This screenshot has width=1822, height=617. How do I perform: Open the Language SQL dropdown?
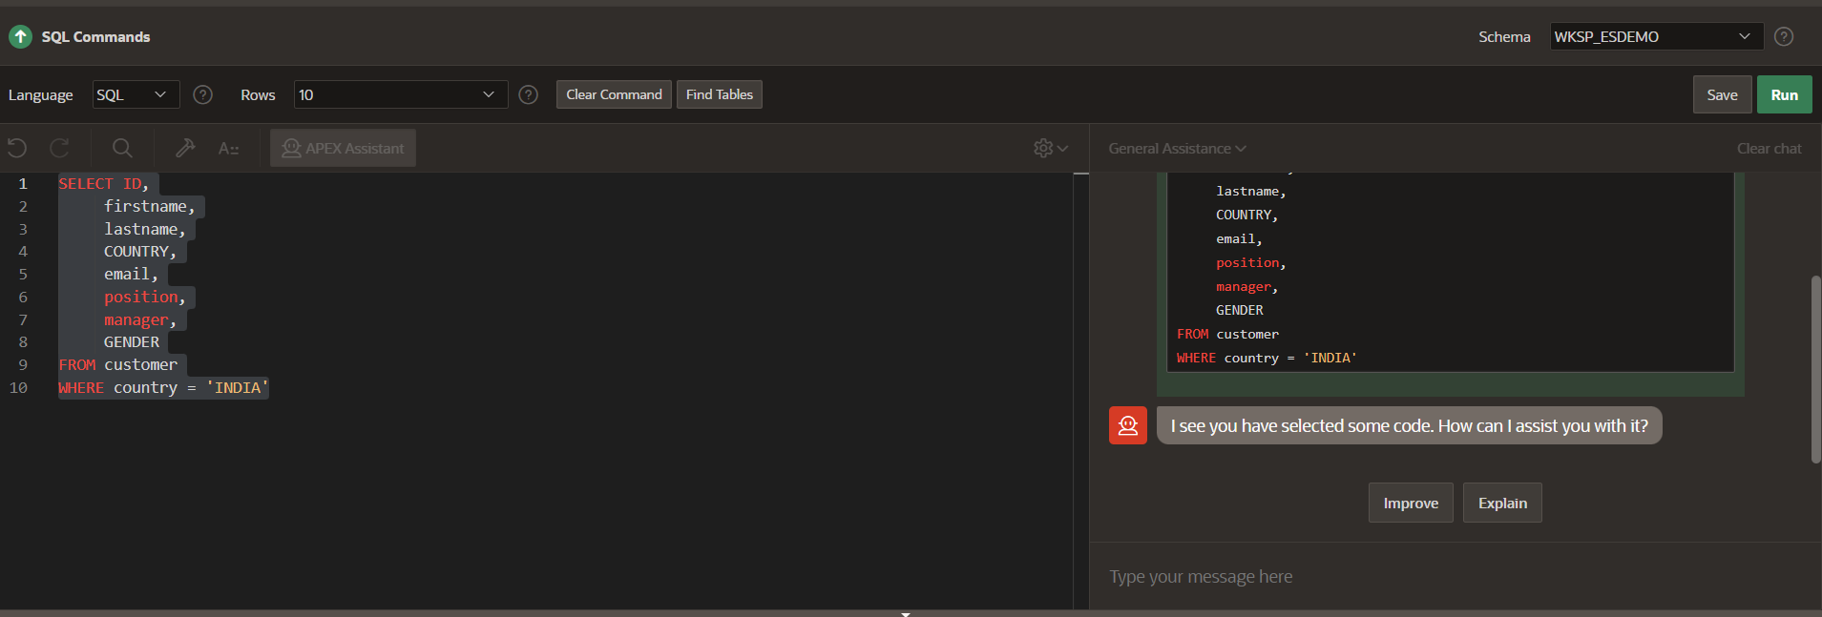click(136, 94)
